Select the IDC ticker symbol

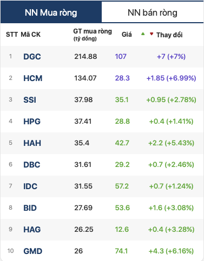30,186
